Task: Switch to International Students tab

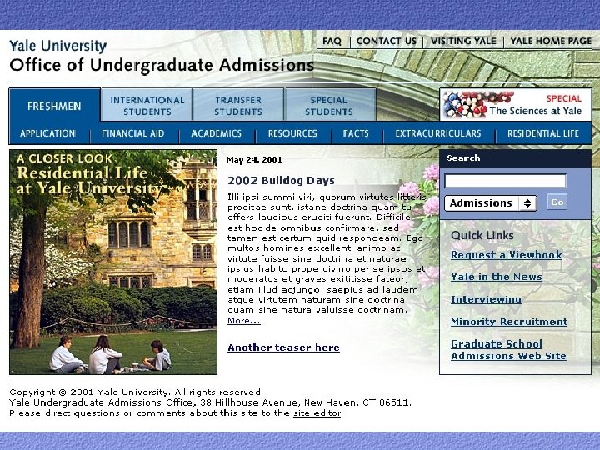Action: coord(147,106)
